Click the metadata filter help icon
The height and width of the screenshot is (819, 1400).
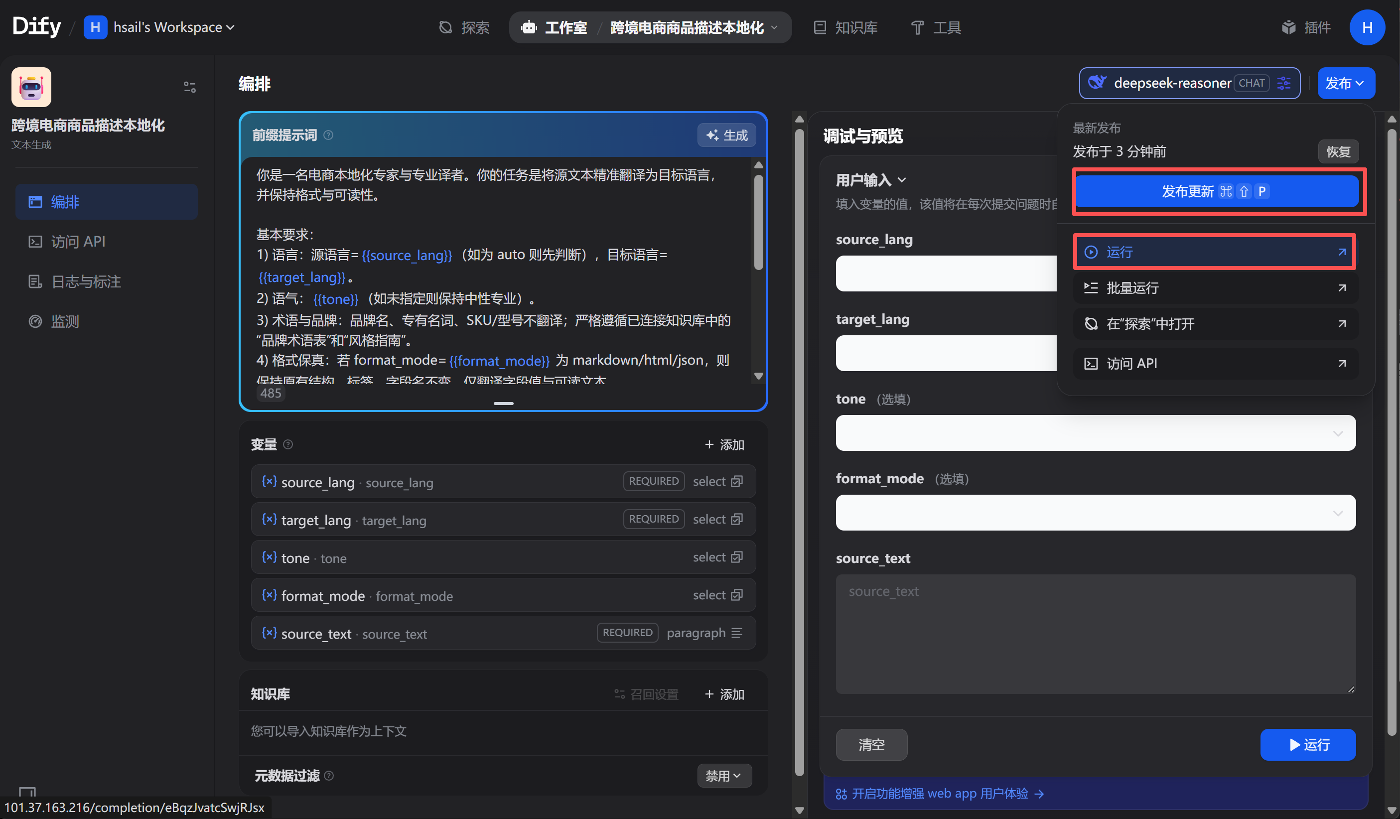click(329, 775)
